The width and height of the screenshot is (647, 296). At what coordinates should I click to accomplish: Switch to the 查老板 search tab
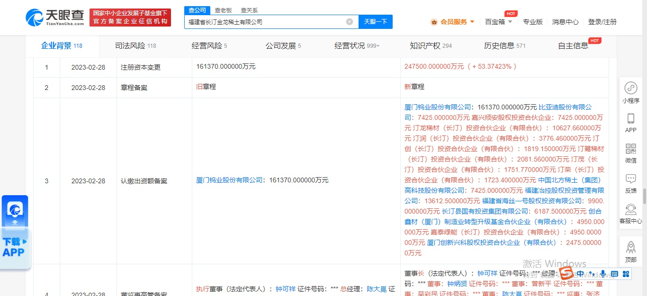point(223,10)
